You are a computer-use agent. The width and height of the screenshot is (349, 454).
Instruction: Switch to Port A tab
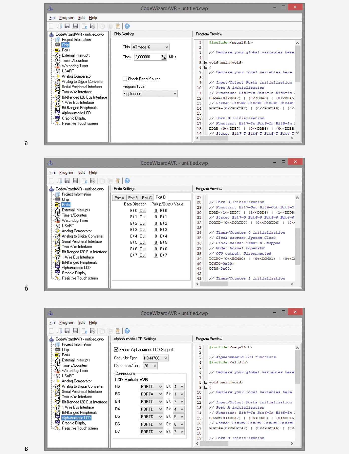[119, 198]
